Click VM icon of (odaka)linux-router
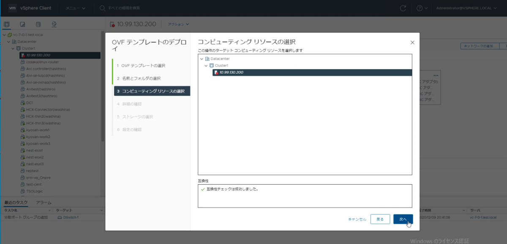This screenshot has width=507, height=244. (x=23, y=62)
